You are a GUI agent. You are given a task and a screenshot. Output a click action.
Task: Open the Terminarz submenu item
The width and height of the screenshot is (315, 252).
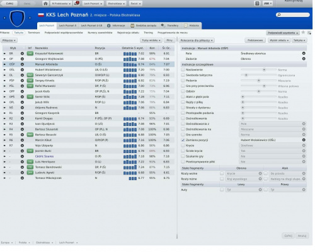coord(34,33)
